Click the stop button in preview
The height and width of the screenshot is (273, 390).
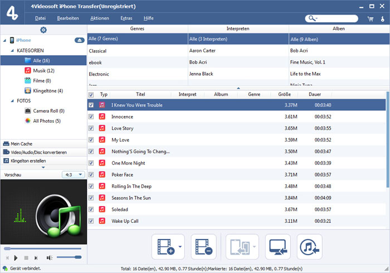click(x=26, y=258)
